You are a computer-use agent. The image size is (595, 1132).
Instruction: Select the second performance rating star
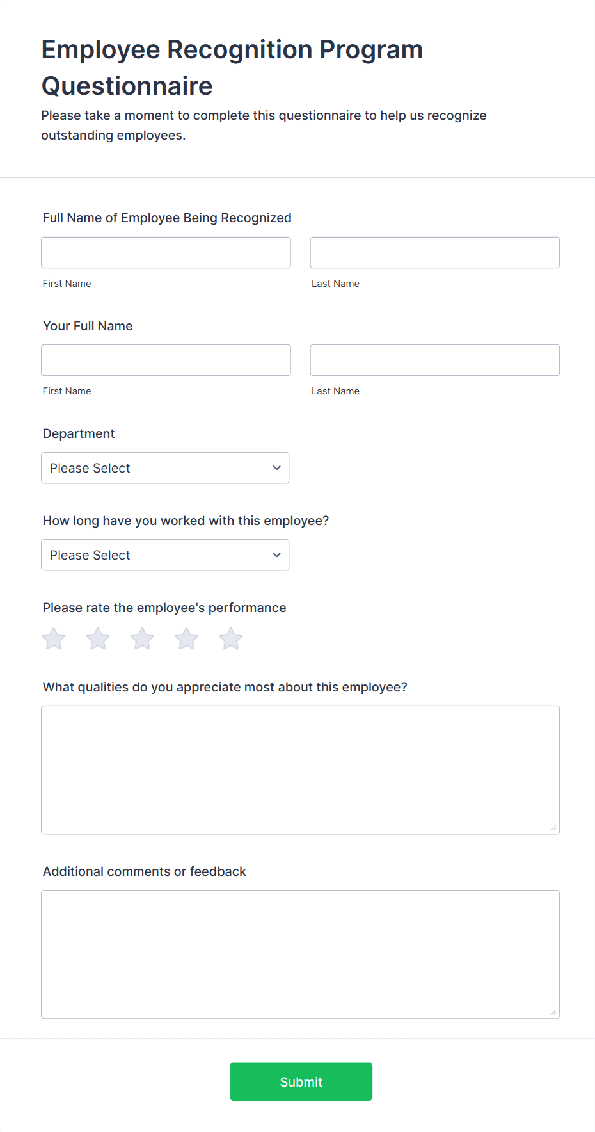[x=97, y=638]
